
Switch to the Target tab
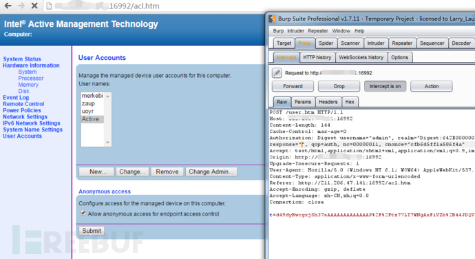coord(284,43)
